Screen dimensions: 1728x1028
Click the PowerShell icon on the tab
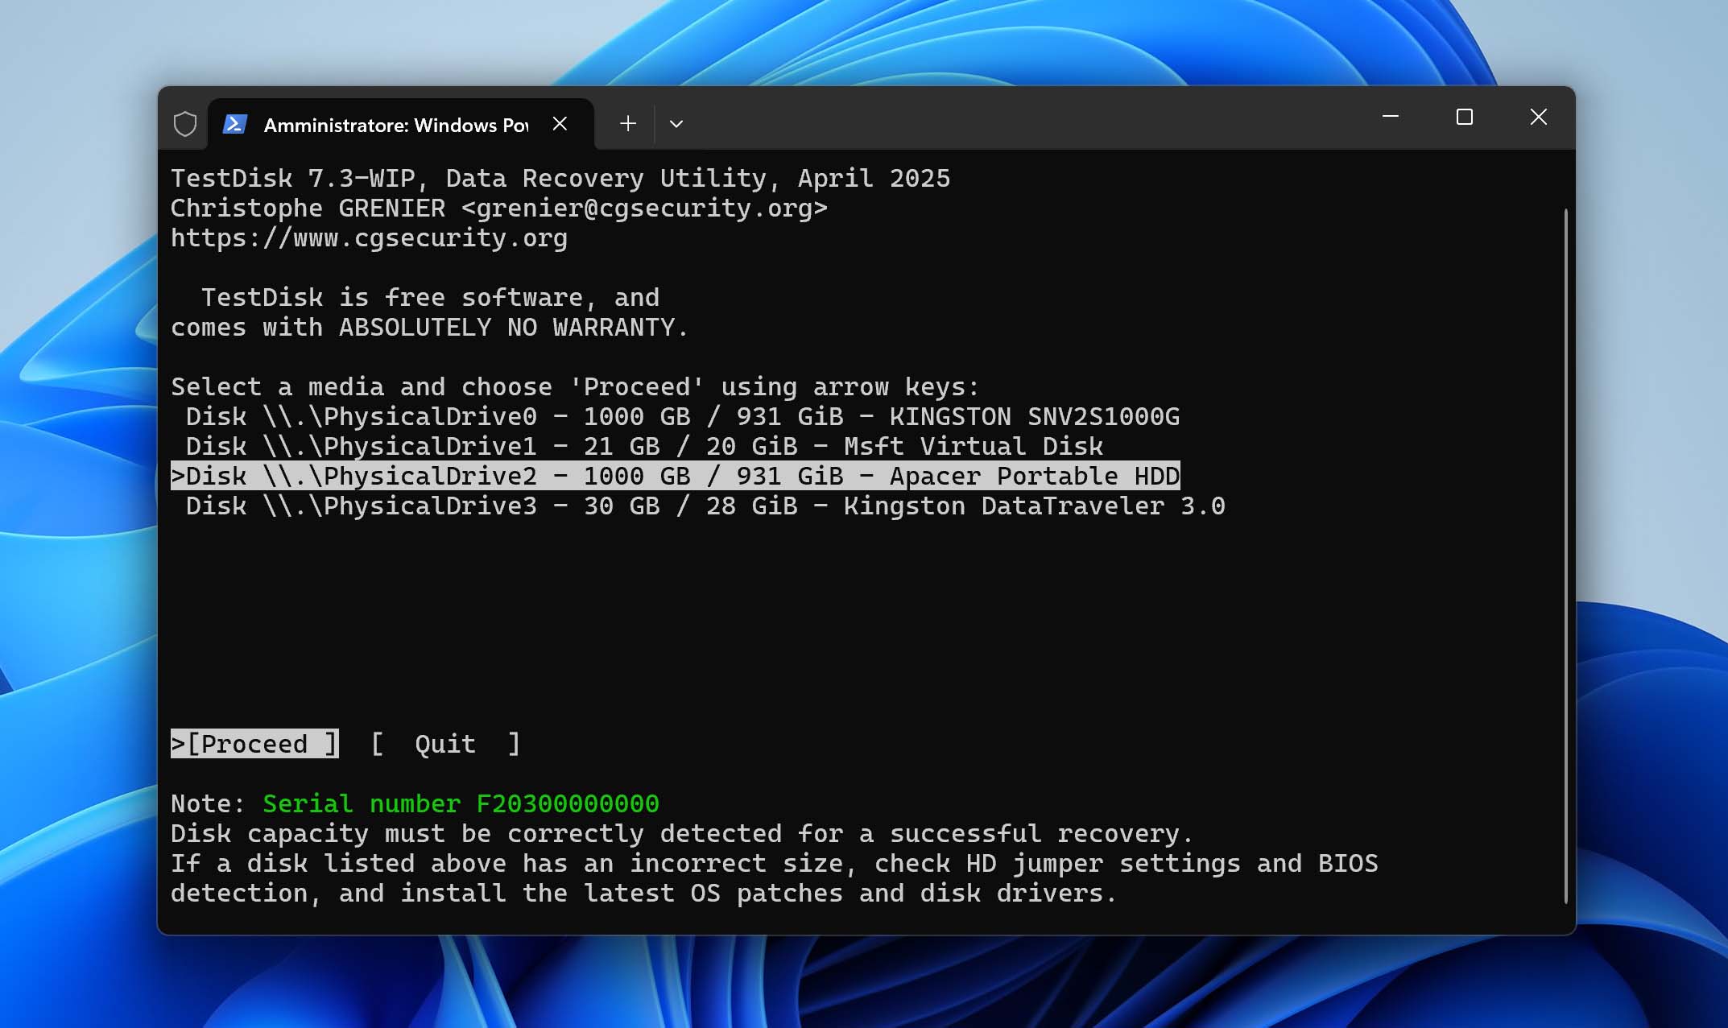point(234,124)
